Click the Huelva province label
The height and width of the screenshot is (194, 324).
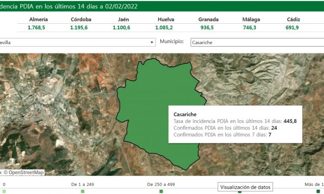166,19
